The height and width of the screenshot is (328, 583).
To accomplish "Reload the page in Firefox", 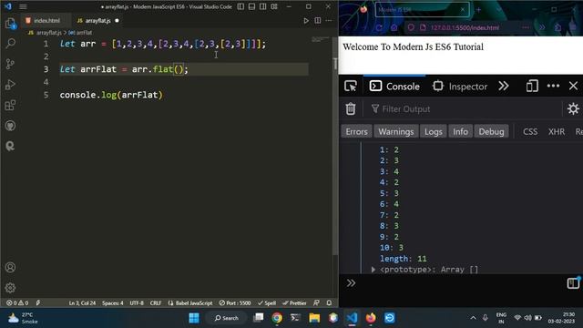I will [x=379, y=28].
